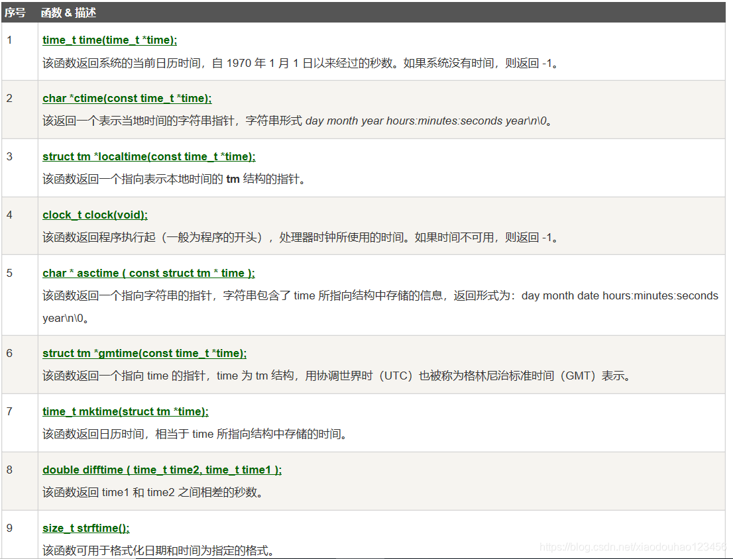
Task: Click the 函数 & 描述 column header
Action: tap(68, 13)
